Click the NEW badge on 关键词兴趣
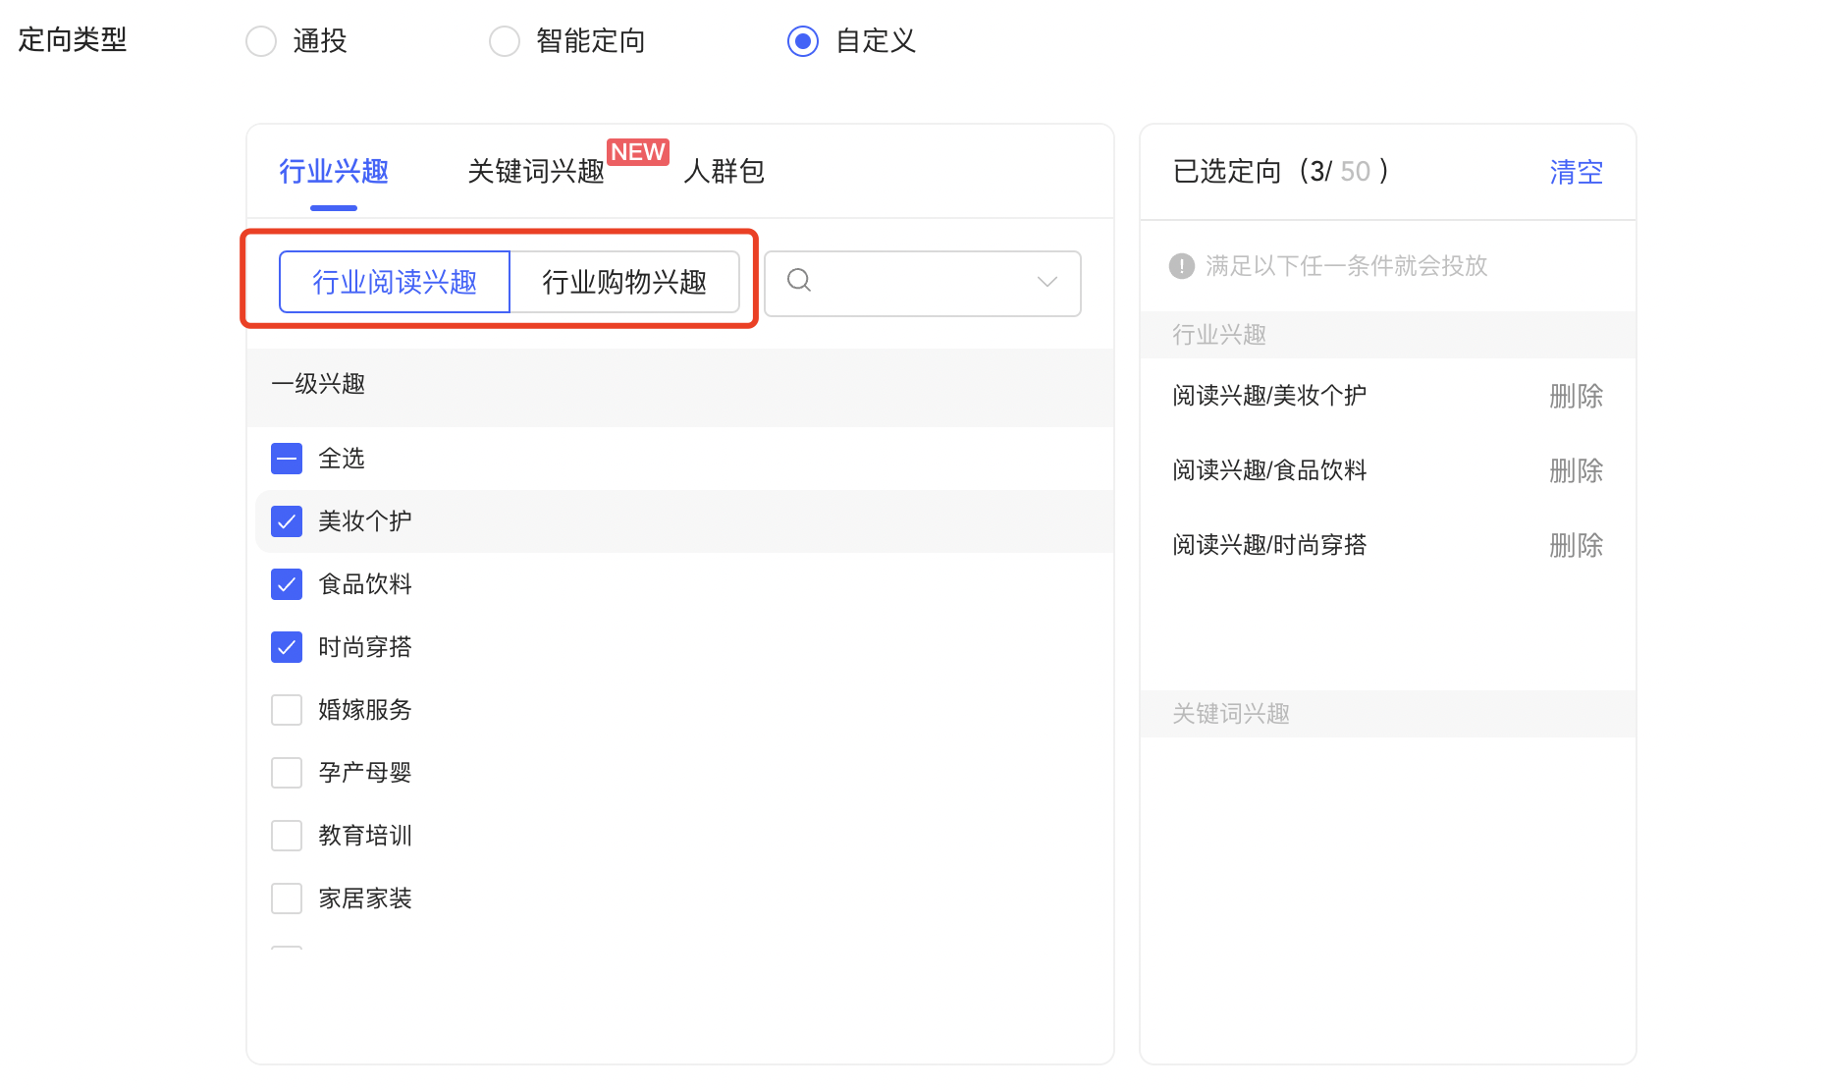 tap(638, 151)
